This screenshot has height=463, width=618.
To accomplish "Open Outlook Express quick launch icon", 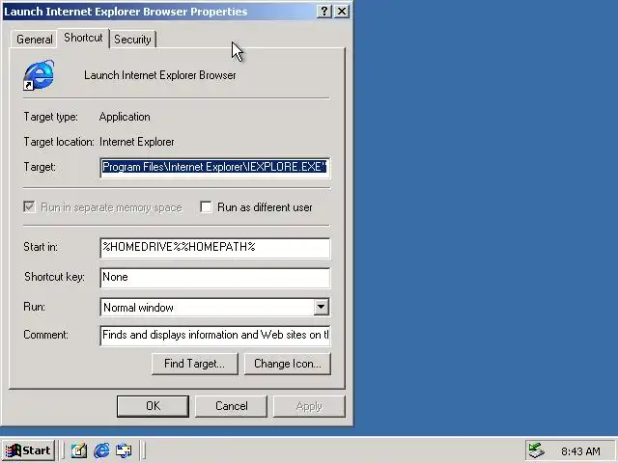I will [124, 450].
